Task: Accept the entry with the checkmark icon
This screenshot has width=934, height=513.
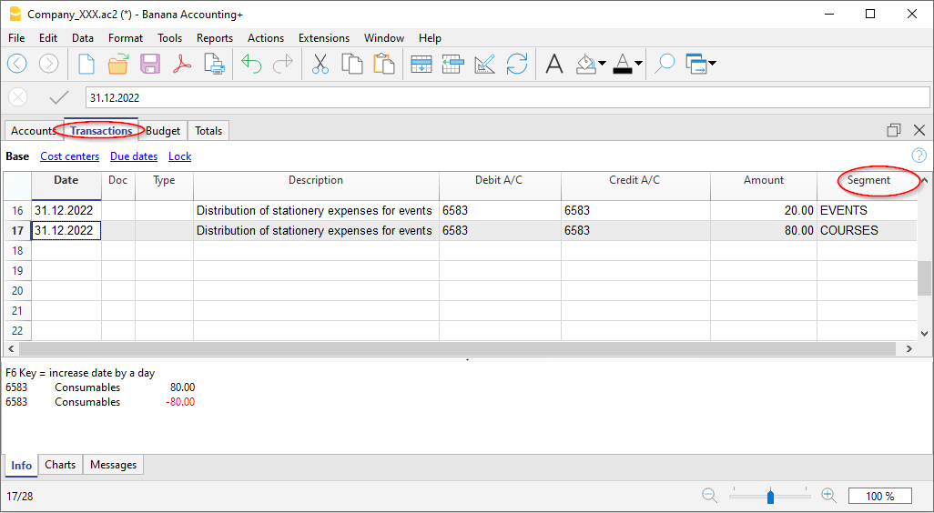Action: [59, 97]
